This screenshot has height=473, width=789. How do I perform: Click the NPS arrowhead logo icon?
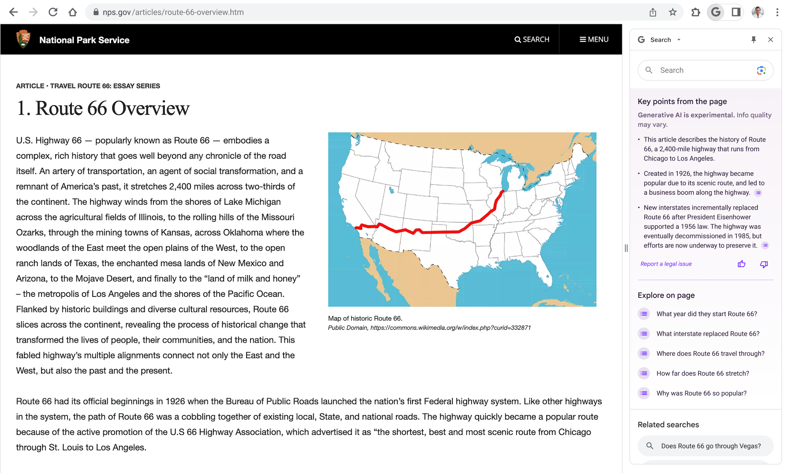(23, 39)
